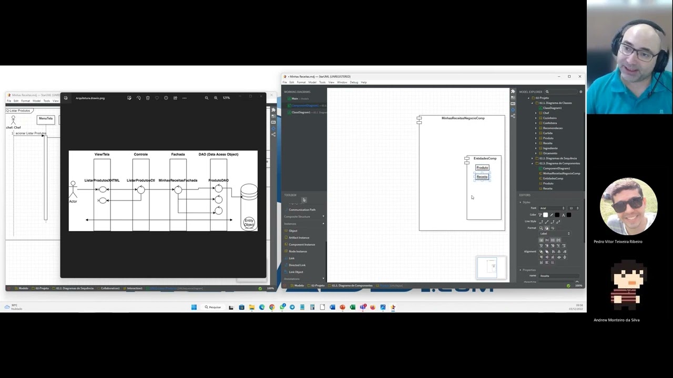Toggle Show Shadow format button in Styles
The width and height of the screenshot is (673, 378).
tap(547, 228)
